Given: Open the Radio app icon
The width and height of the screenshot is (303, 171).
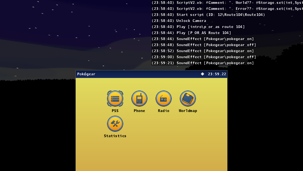Looking at the screenshot, I should [x=164, y=99].
